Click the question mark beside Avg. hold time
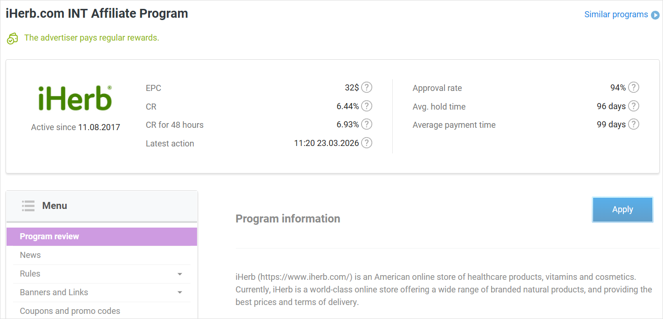The width and height of the screenshot is (663, 319). click(633, 106)
